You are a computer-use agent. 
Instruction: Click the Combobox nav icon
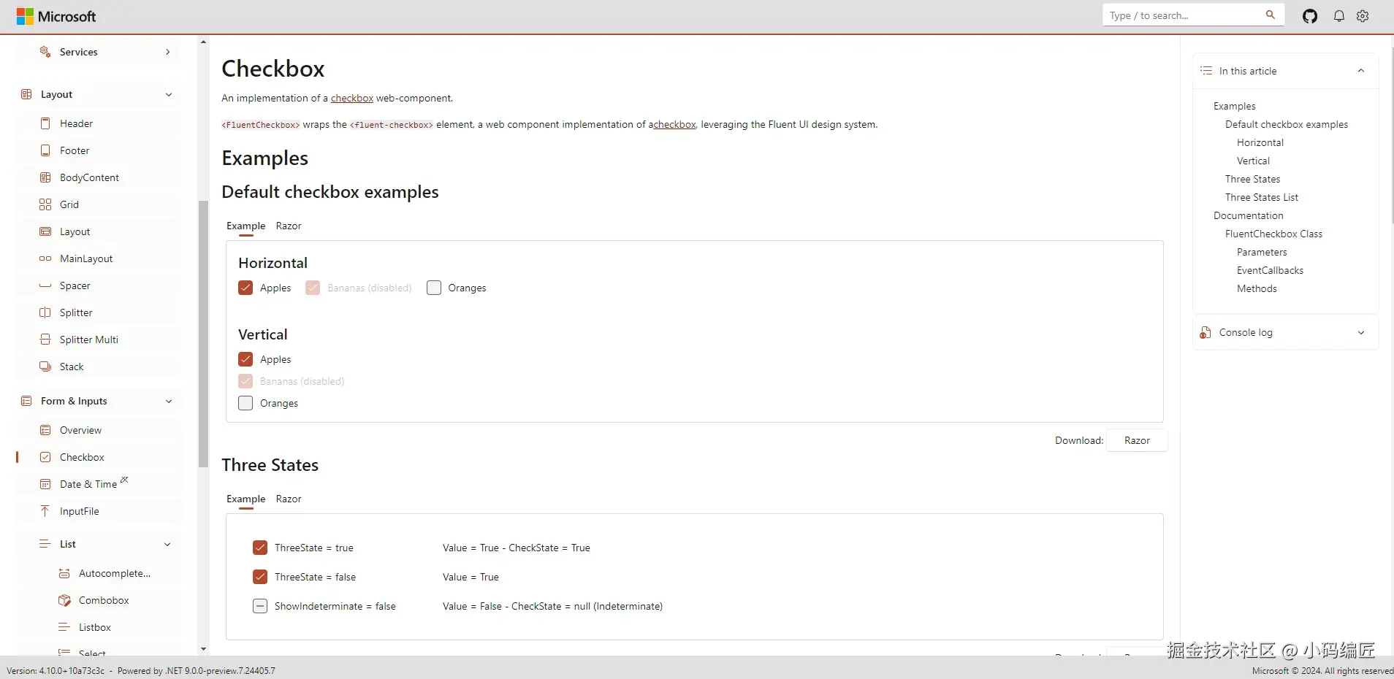(64, 600)
